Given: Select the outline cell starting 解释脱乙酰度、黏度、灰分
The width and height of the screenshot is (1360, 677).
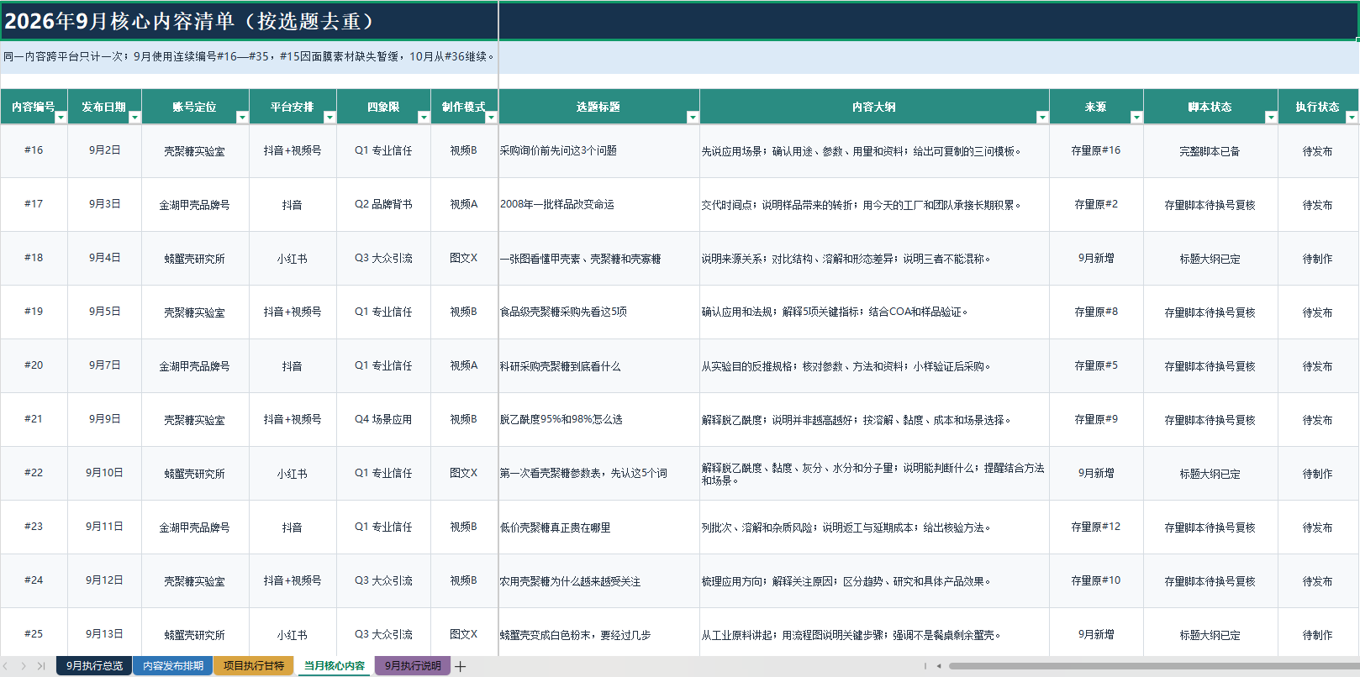Looking at the screenshot, I should [874, 473].
